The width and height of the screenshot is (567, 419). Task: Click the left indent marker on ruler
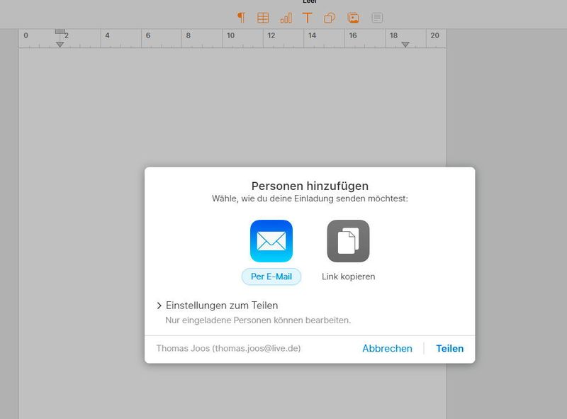click(60, 45)
